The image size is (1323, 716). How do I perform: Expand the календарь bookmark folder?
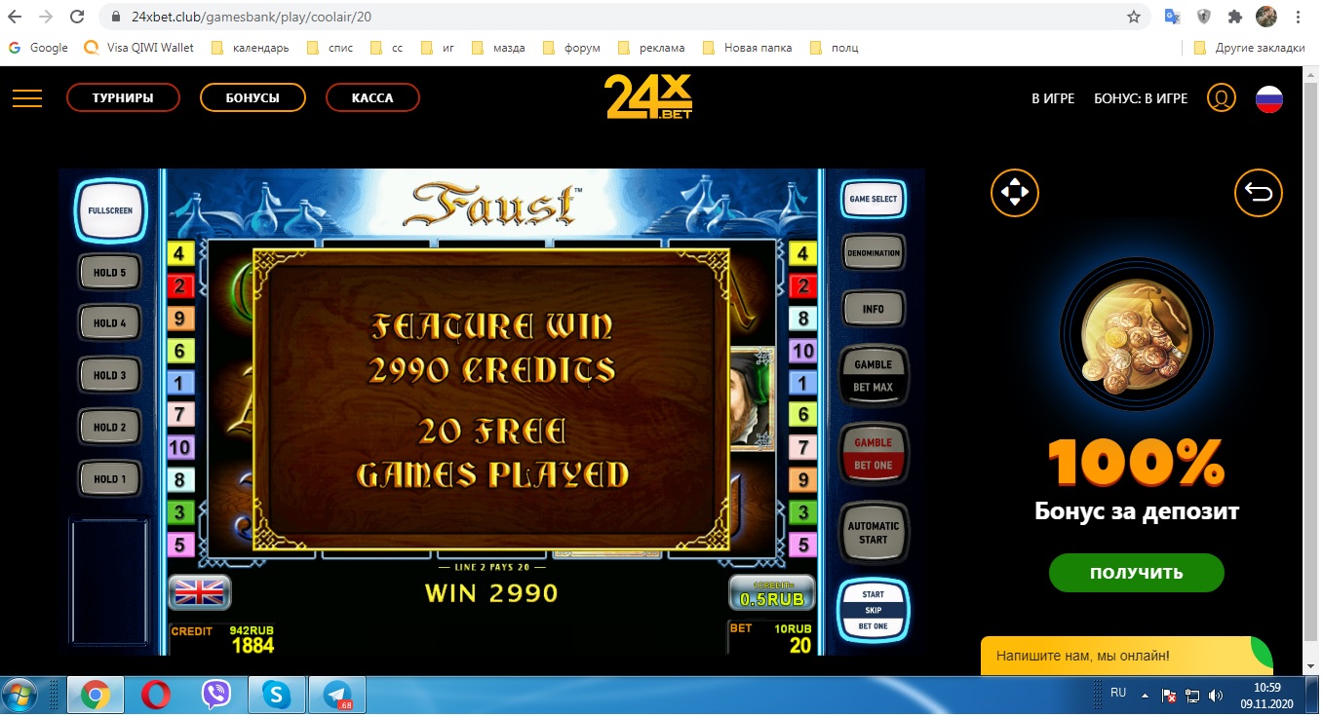253,48
